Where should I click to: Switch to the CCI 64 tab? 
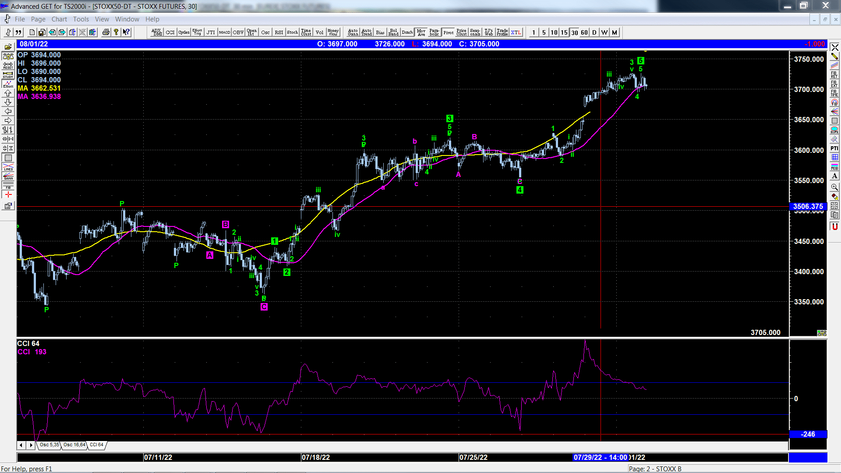pos(97,445)
